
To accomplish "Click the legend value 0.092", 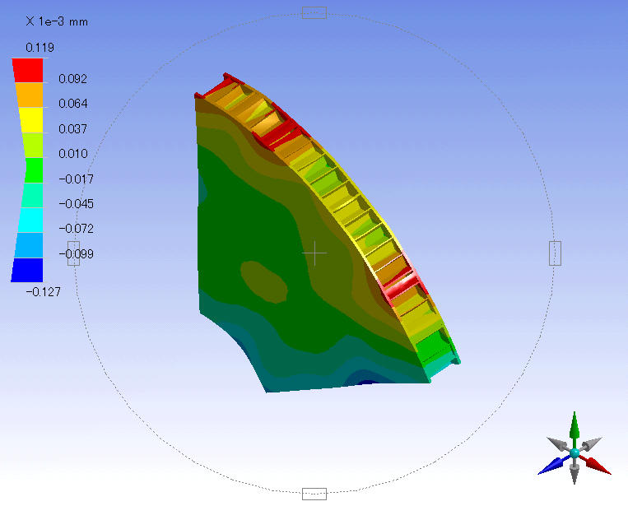I will [x=73, y=79].
